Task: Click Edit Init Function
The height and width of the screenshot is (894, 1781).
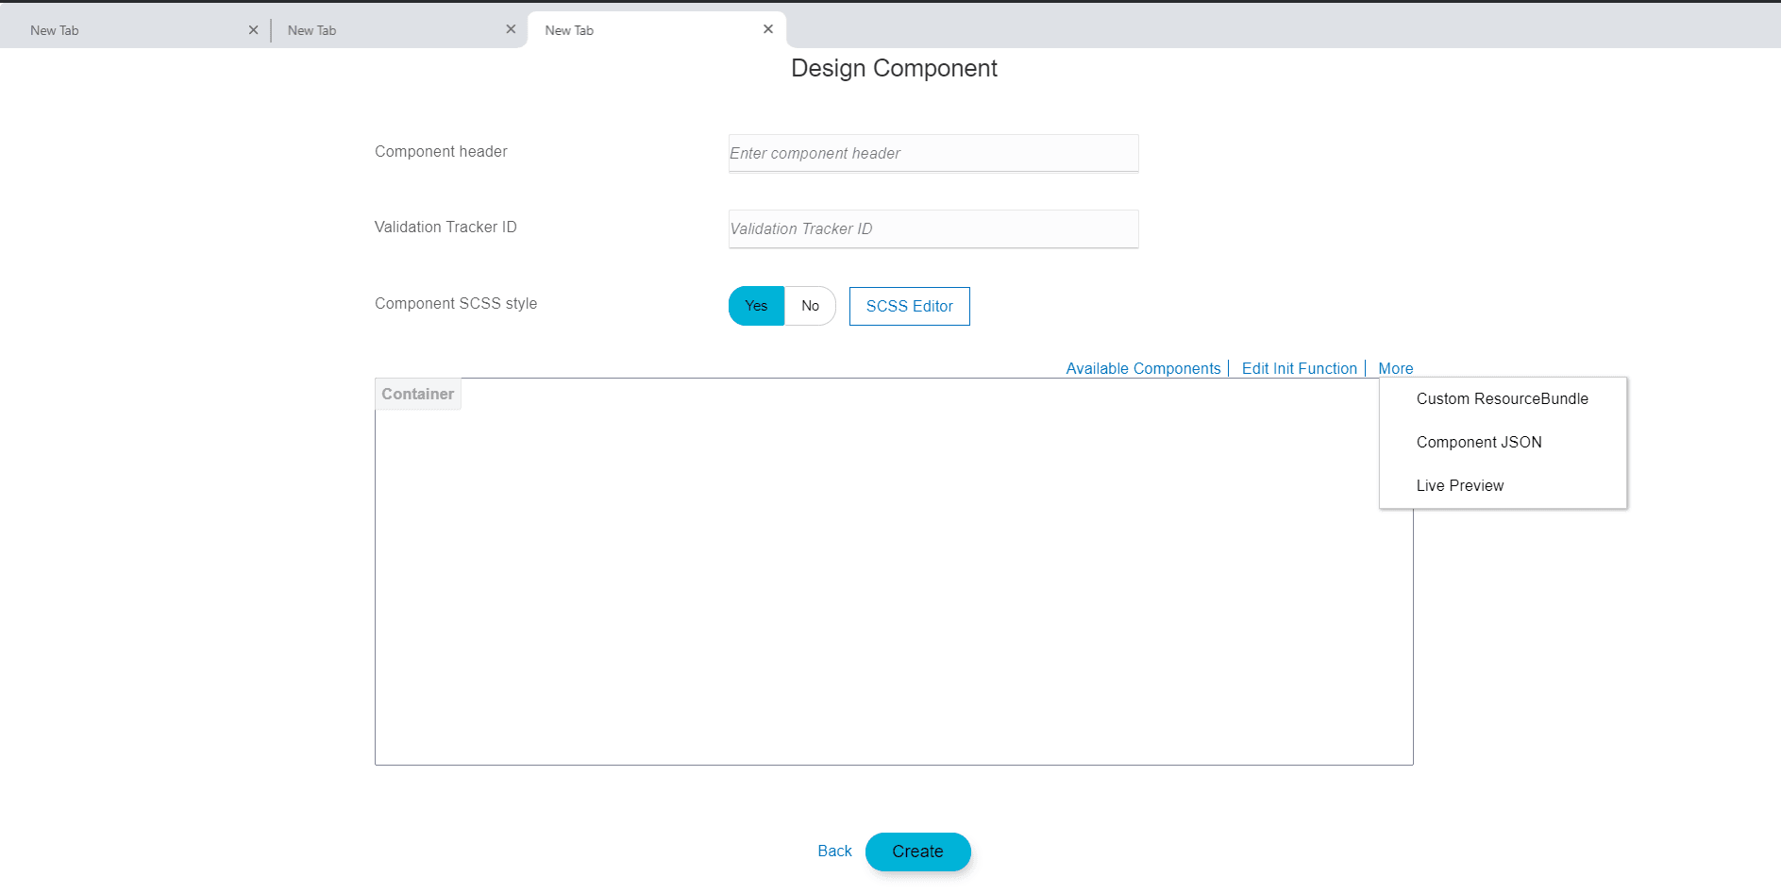Action: pyautogui.click(x=1300, y=368)
